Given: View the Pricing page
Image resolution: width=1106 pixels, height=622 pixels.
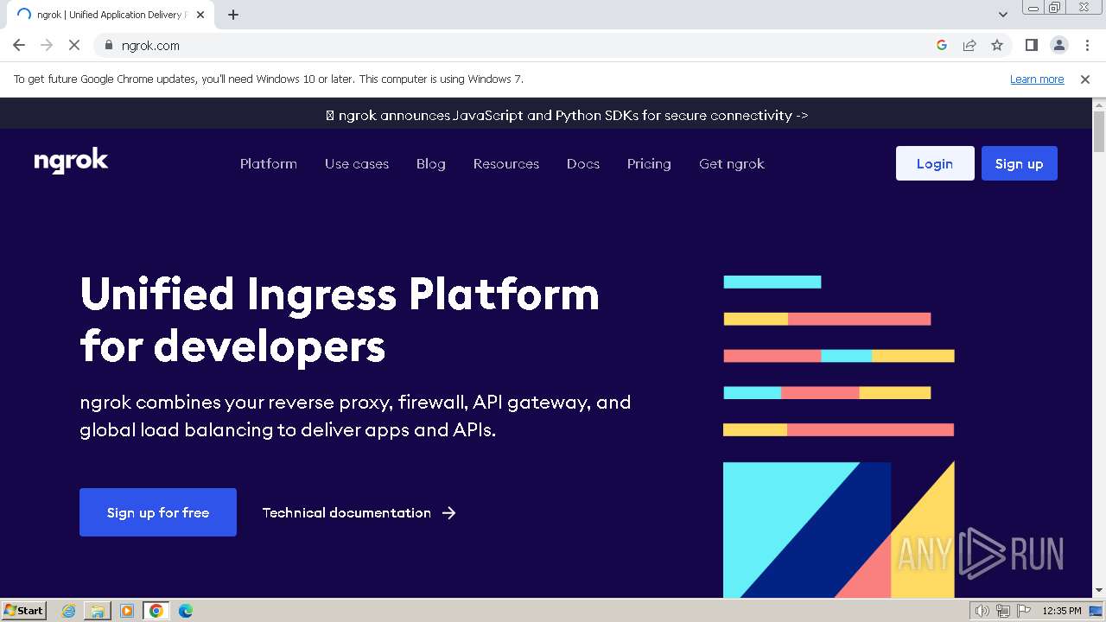Looking at the screenshot, I should click(649, 163).
